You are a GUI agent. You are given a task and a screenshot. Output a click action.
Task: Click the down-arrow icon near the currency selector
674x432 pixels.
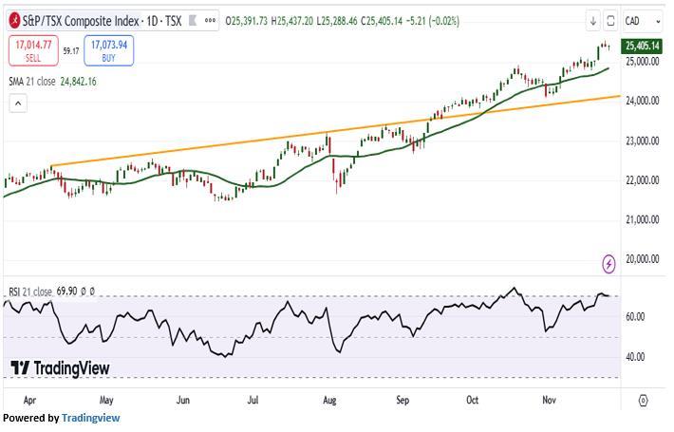[592, 20]
